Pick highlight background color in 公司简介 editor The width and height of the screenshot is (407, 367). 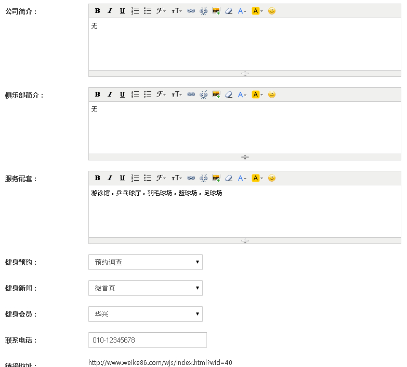(x=257, y=11)
